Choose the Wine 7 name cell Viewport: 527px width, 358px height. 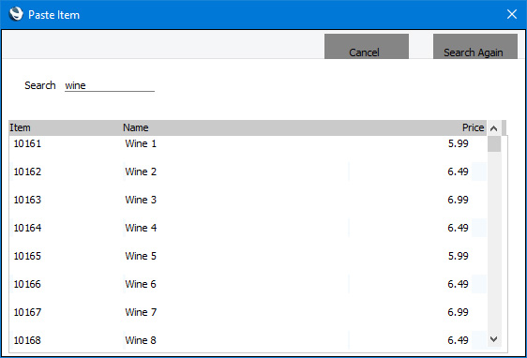[x=141, y=312]
